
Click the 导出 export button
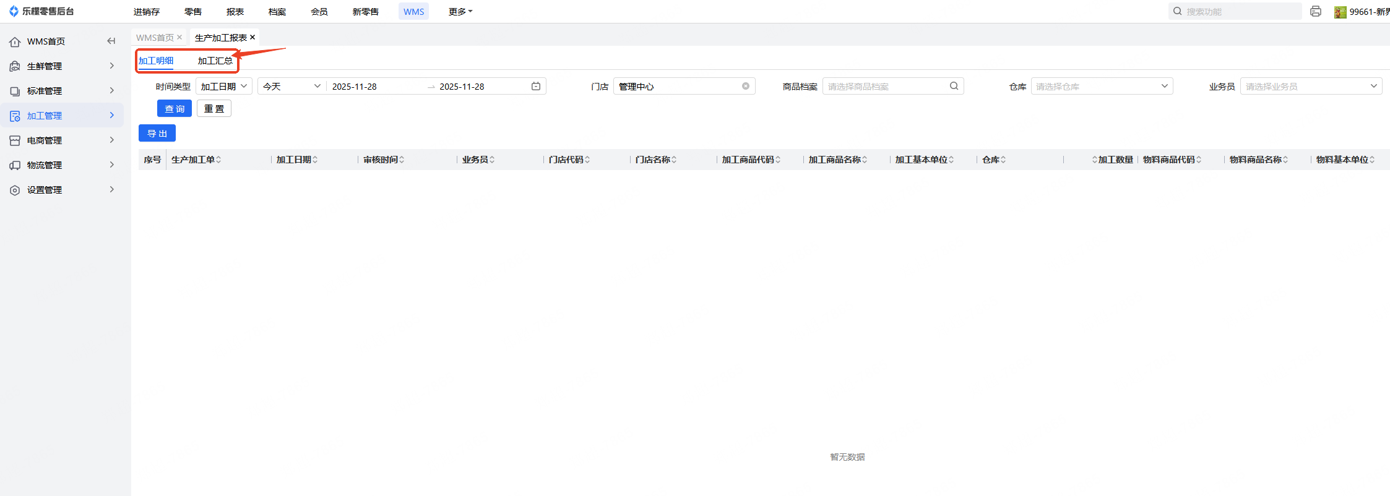pos(157,133)
